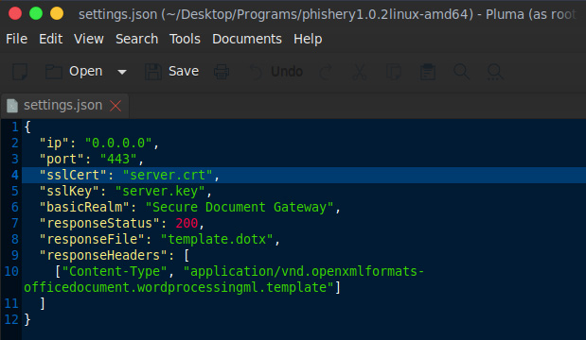Click the "server.key" value
This screenshot has width=586, height=340.
pos(160,191)
